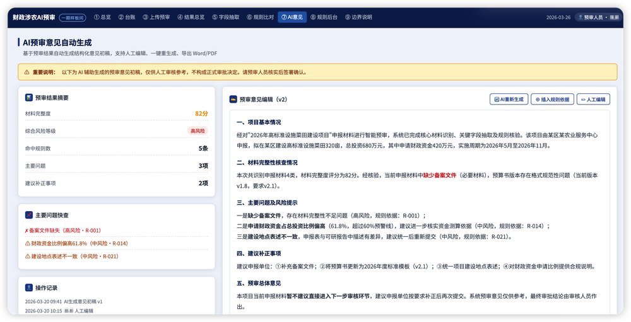Viewport: 631px width, 322px height.
Task: Click the icon beside 预审意见编辑（v2）
Action: [x=233, y=100]
